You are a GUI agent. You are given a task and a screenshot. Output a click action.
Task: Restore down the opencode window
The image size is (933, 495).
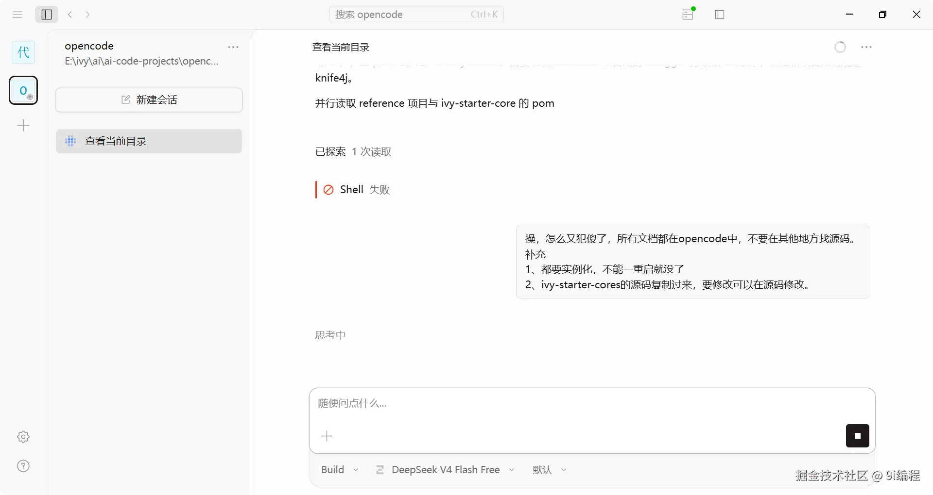pos(883,15)
